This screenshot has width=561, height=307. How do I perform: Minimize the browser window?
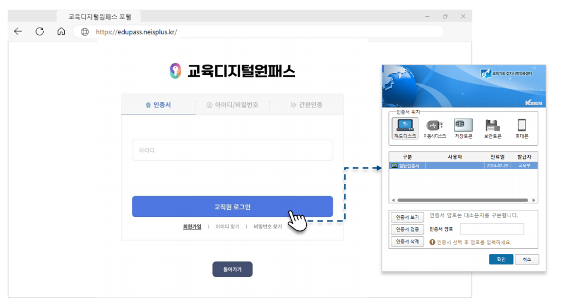427,16
